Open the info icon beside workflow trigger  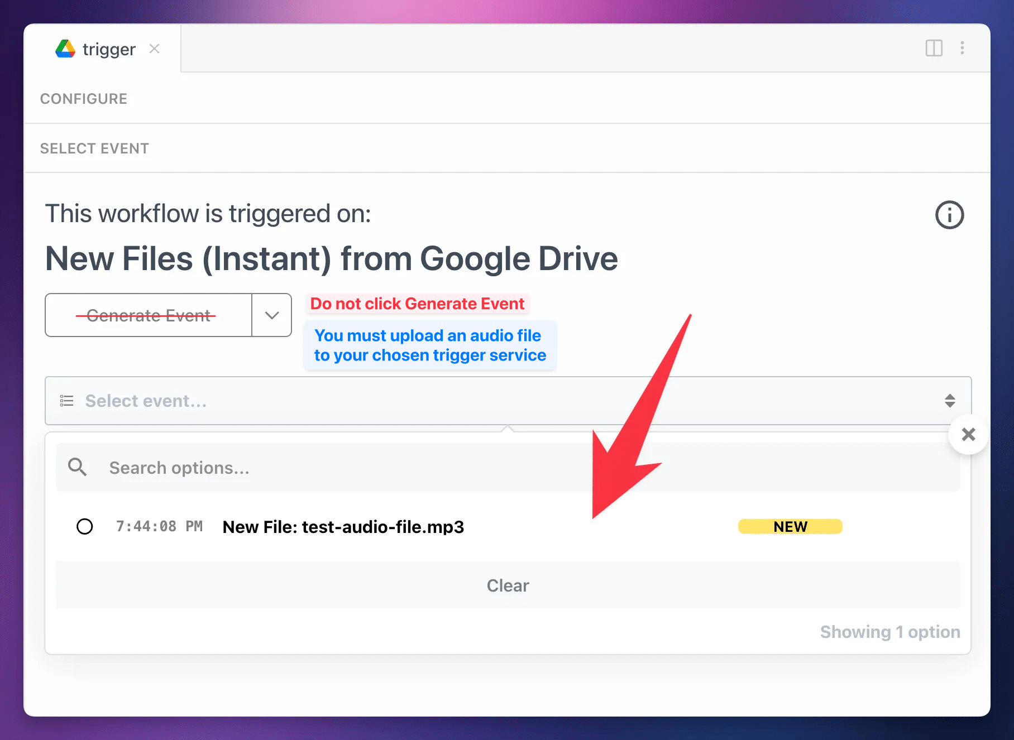click(949, 215)
